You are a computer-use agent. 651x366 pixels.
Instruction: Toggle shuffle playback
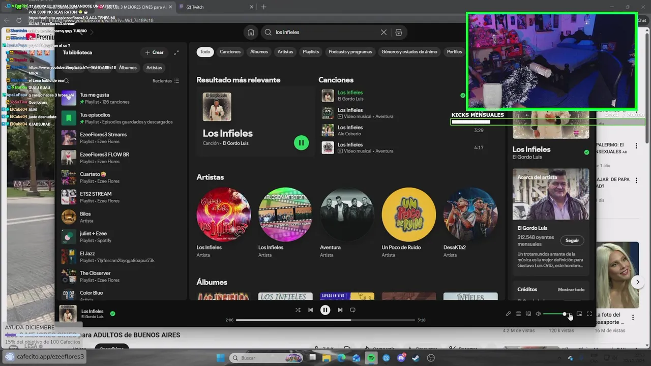pos(298,310)
